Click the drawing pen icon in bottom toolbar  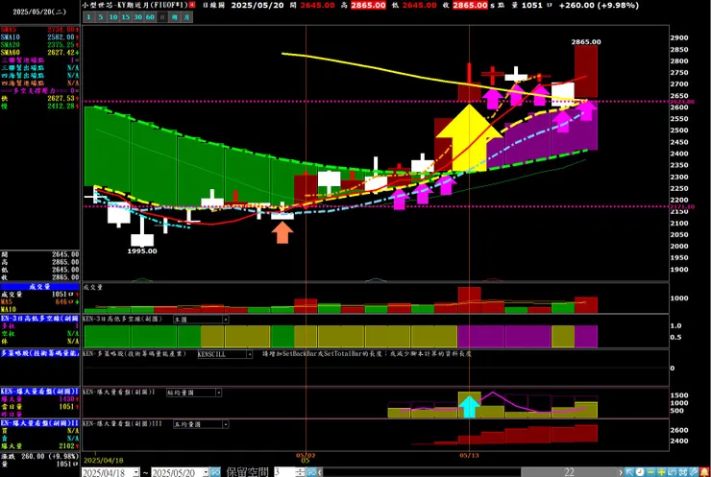pyautogui.click(x=694, y=472)
